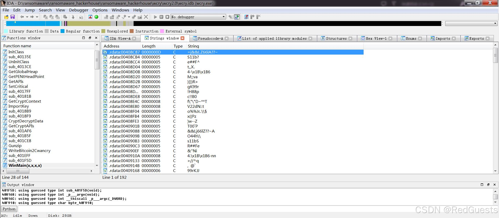Click the Unexplored color swatch
Screen dimensions: 499x218
103,31
